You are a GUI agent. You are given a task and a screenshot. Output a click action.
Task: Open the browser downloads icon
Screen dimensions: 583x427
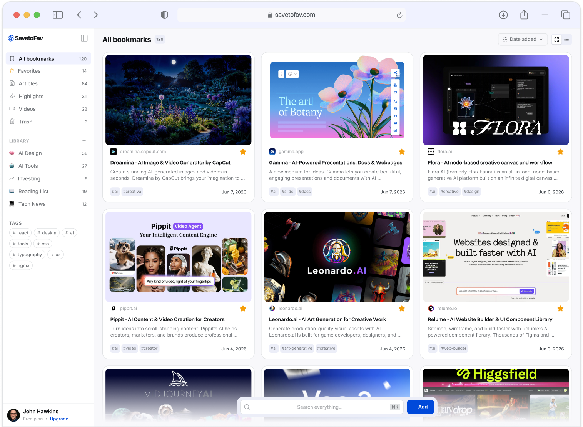pos(503,15)
